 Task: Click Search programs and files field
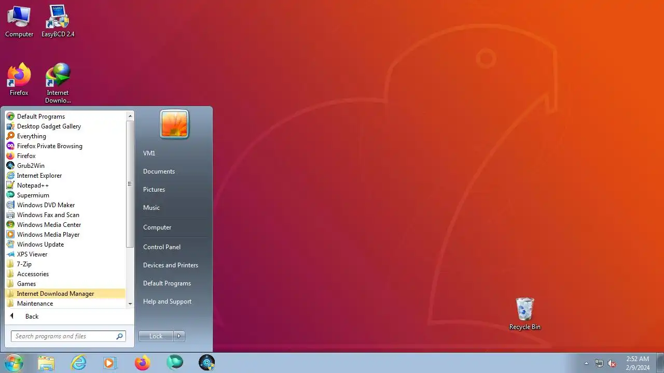[68, 336]
